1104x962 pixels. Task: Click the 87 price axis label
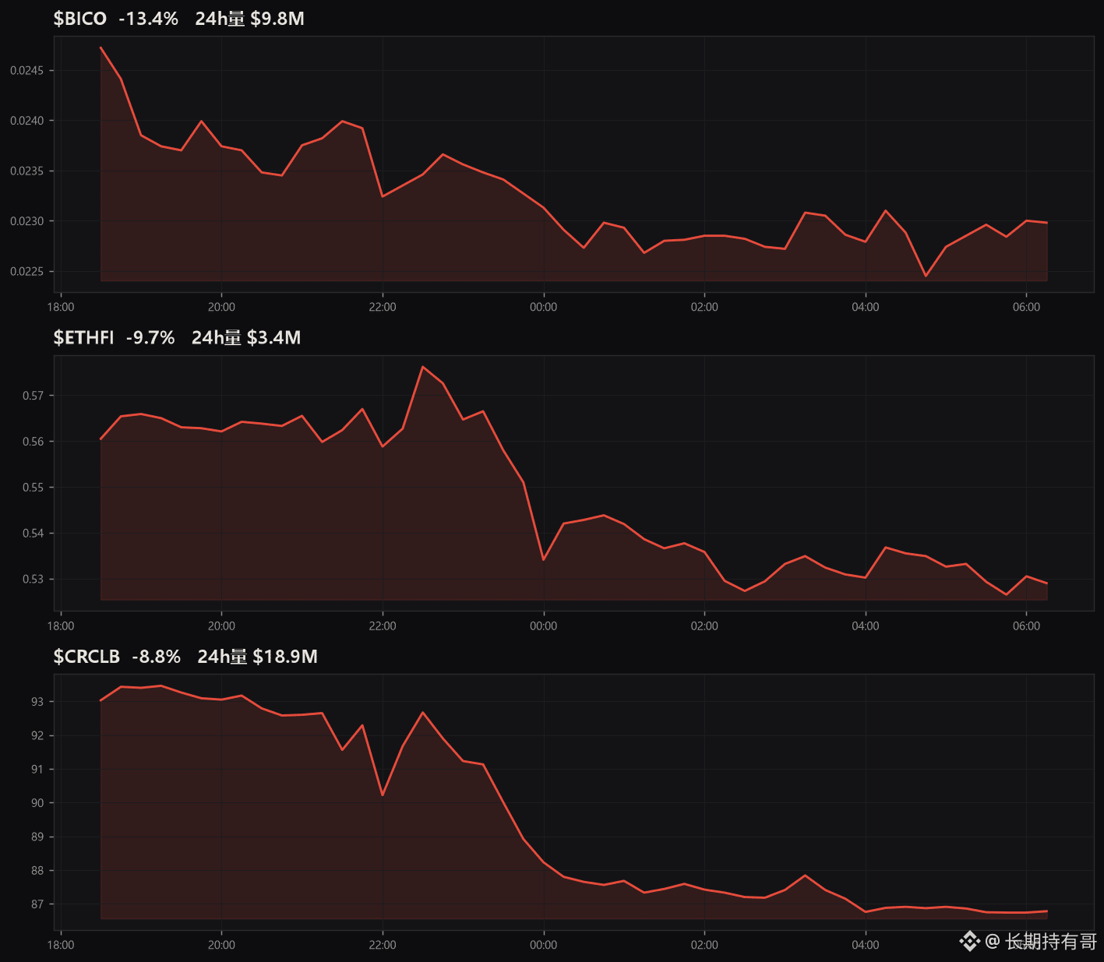click(x=37, y=905)
